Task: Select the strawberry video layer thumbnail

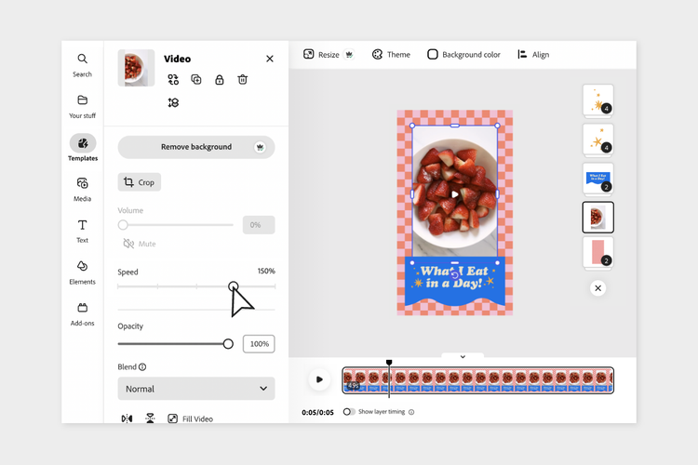Action: [597, 217]
